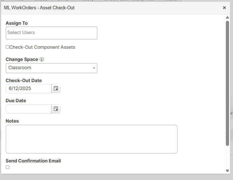Click the Change Space heading label
The image size is (233, 180).
[22, 60]
